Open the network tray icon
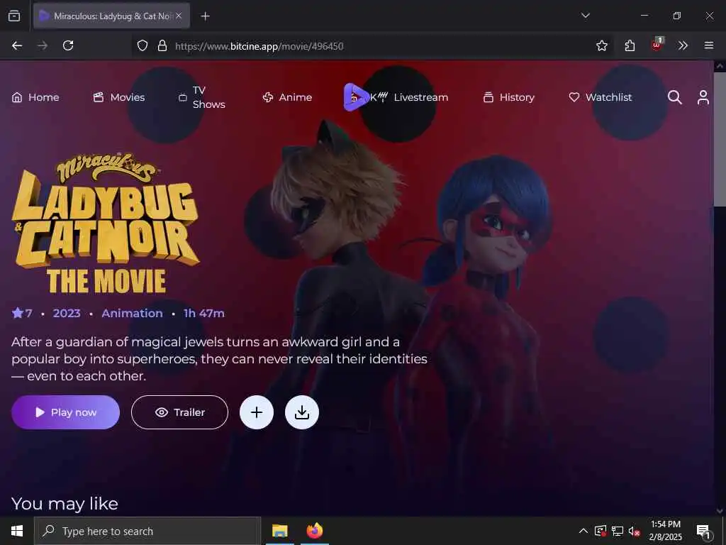Image resolution: width=726 pixels, height=545 pixels. pyautogui.click(x=618, y=531)
